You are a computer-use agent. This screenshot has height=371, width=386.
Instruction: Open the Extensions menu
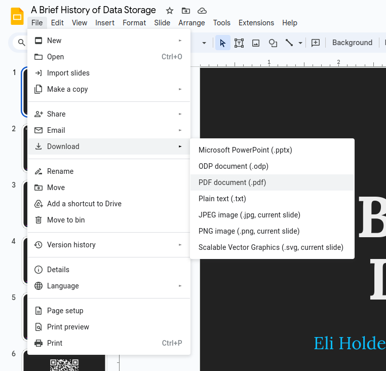click(x=256, y=23)
